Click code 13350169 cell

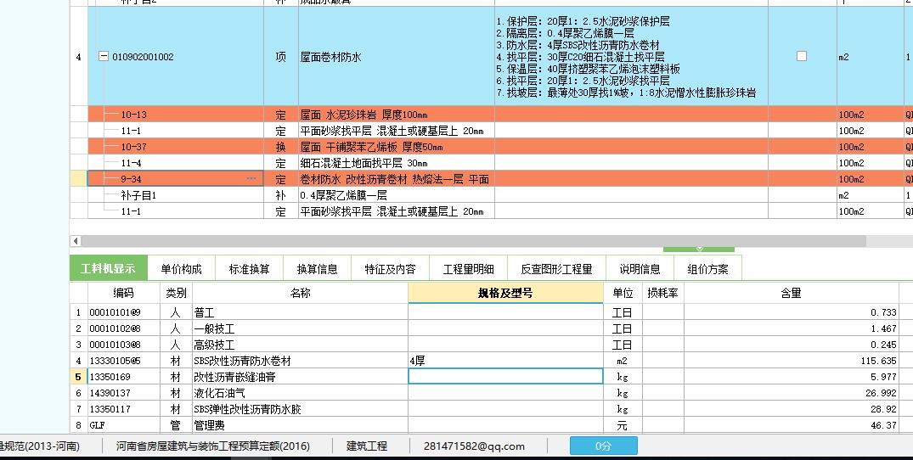click(x=123, y=377)
